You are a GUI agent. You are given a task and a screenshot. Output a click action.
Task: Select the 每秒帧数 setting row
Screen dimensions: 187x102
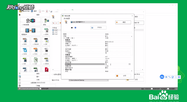pyautogui.click(x=97, y=49)
